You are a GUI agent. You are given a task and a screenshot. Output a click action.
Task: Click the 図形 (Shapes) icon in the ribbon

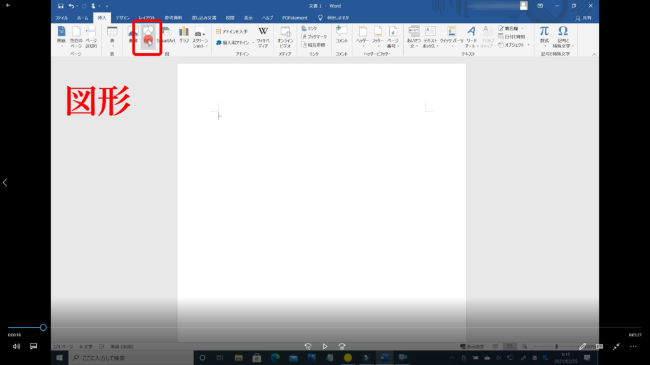147,35
